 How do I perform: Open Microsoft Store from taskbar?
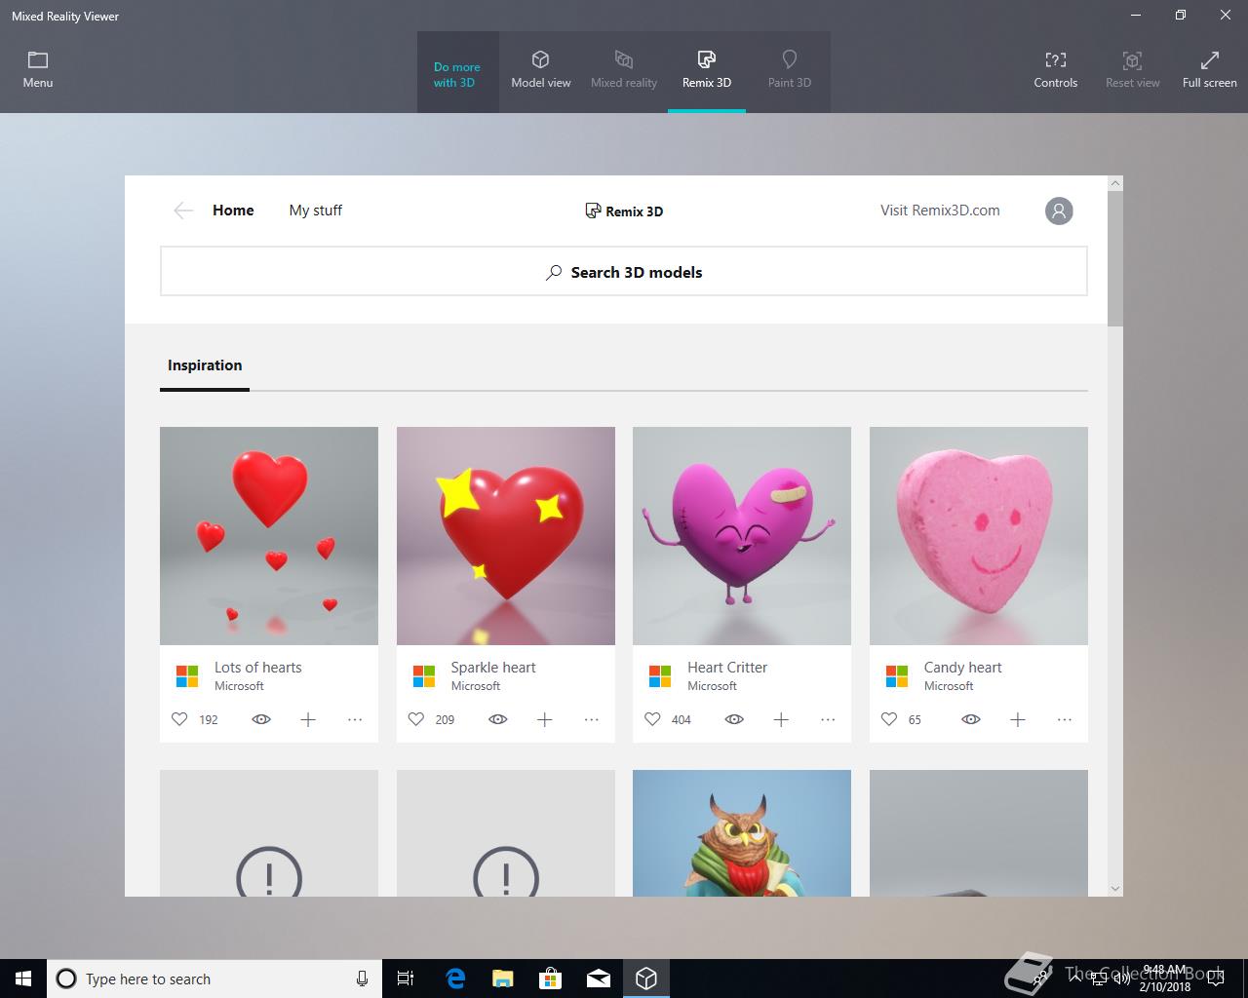551,979
